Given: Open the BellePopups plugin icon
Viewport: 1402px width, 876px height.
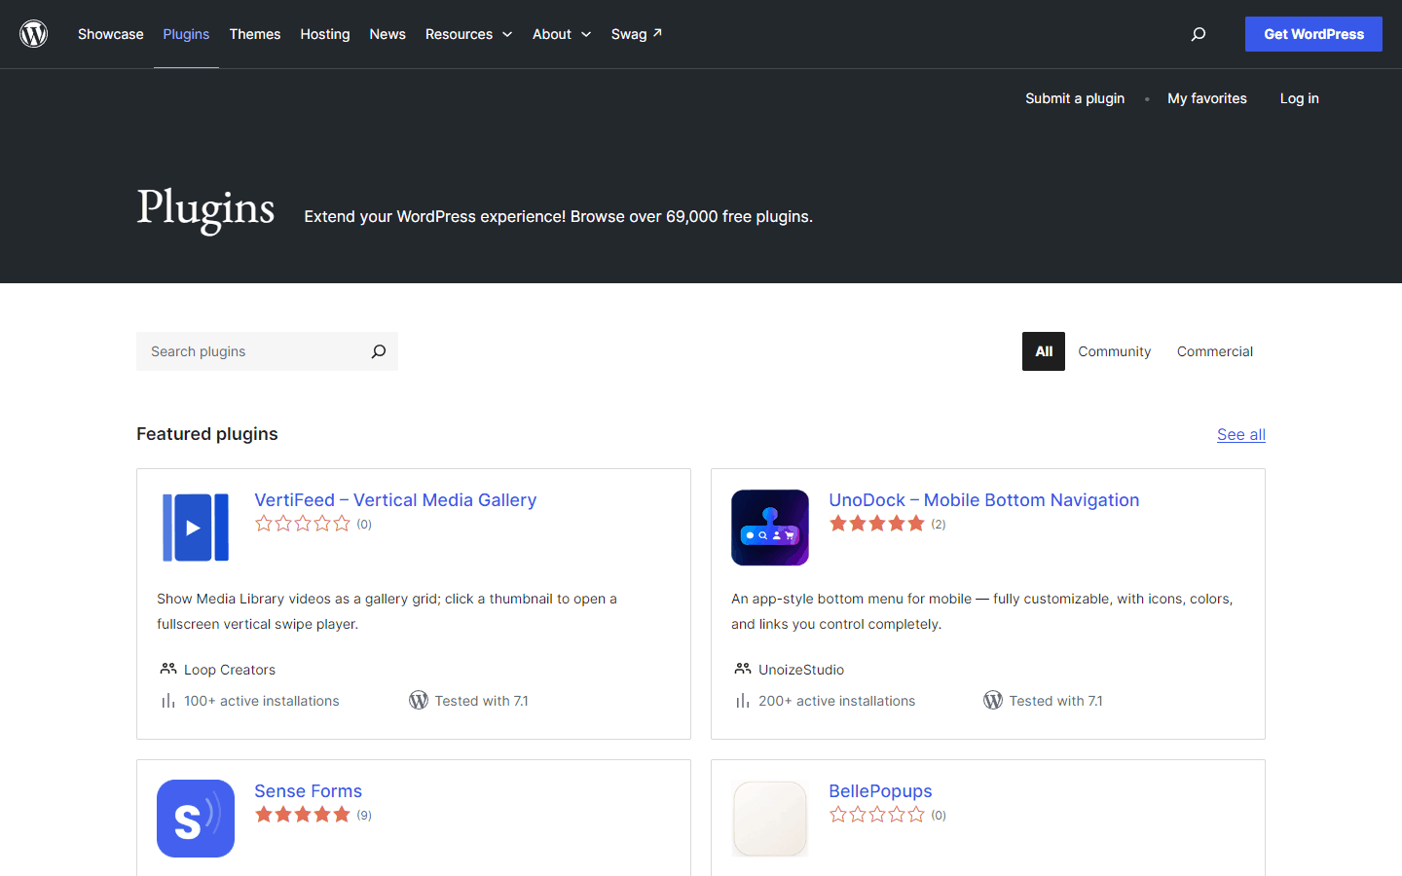Looking at the screenshot, I should tap(770, 819).
